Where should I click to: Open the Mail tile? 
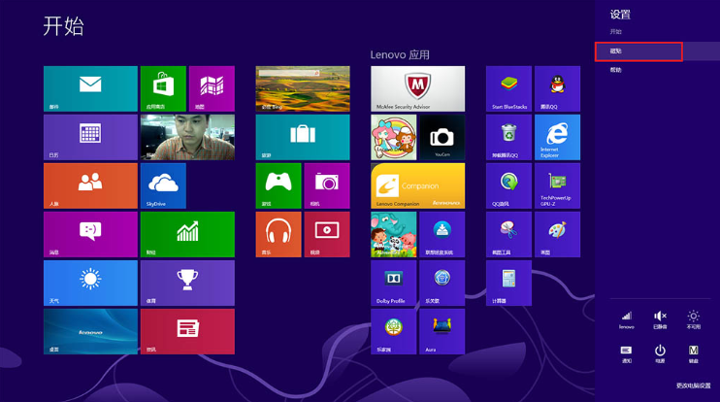tap(90, 88)
